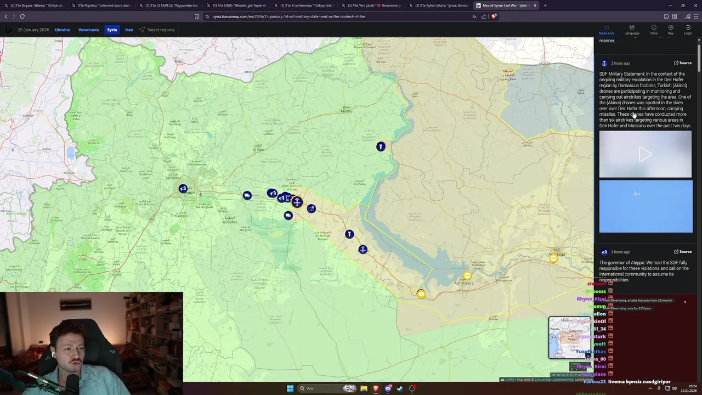Switch to the X'te Ayhan Erkara browser tab
Screen dimensions: 702x395
coord(439,5)
